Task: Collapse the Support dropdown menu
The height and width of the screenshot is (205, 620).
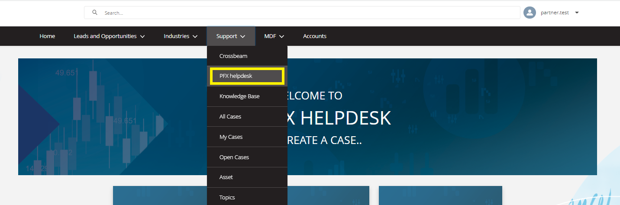Action: [x=231, y=36]
